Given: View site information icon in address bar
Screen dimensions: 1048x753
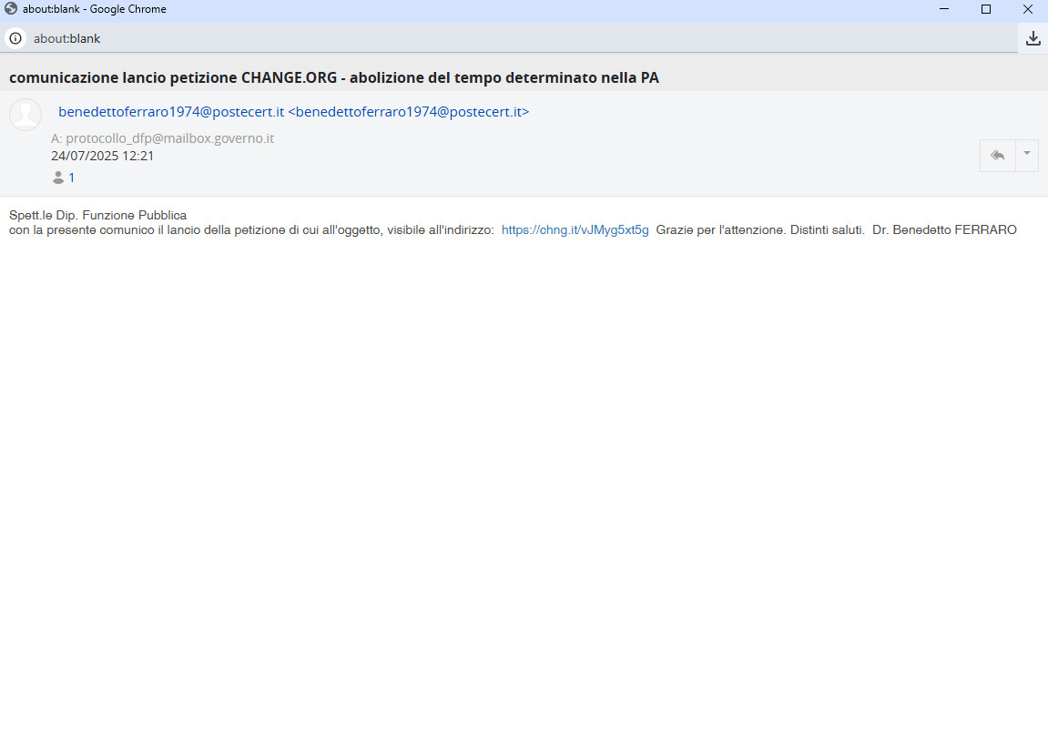Looking at the screenshot, I should tap(15, 38).
